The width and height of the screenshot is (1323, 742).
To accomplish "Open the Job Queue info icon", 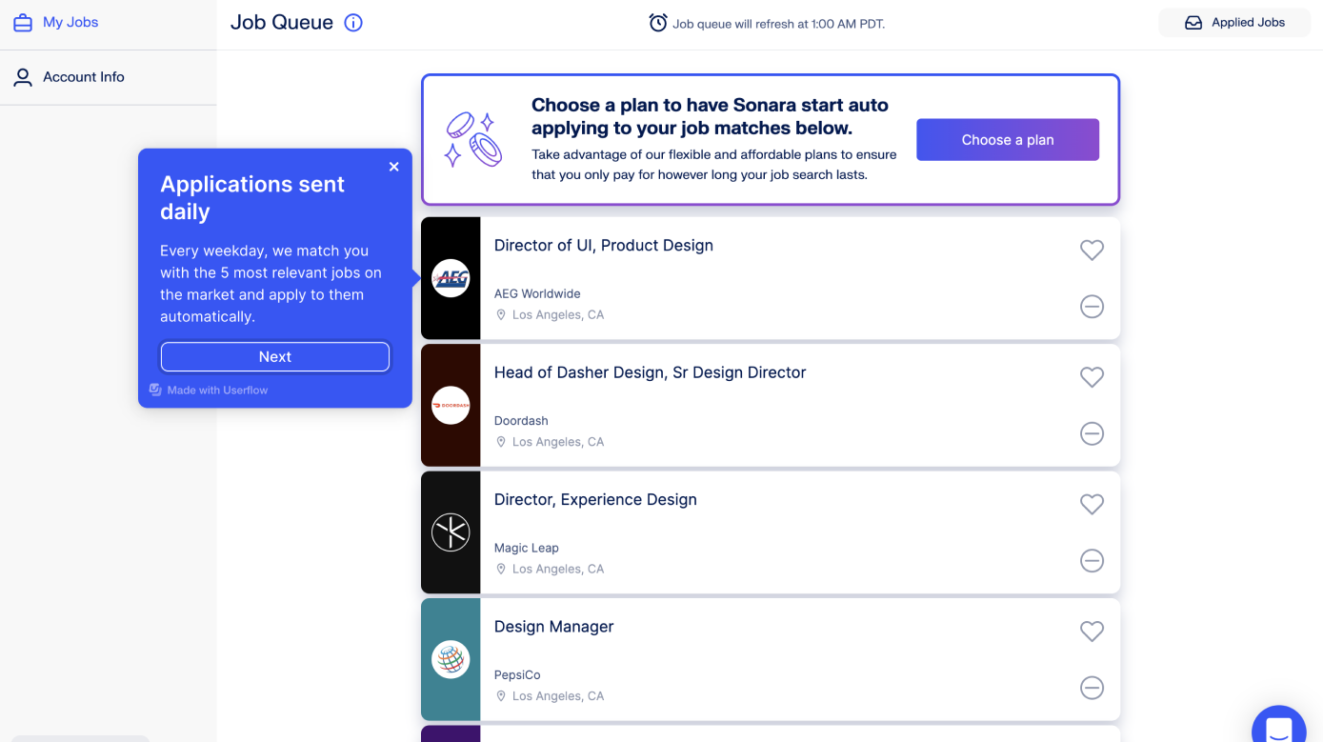I will pos(353,23).
